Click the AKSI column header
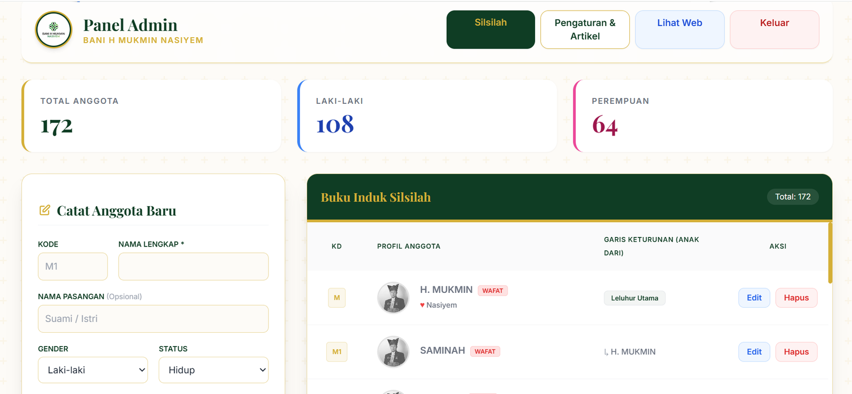The width and height of the screenshot is (852, 394). (x=777, y=247)
